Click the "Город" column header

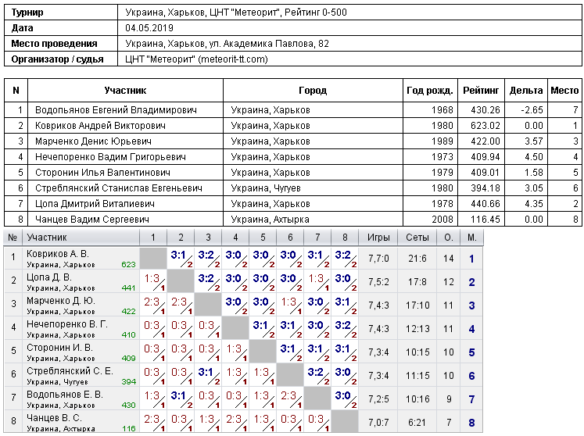pos(312,91)
